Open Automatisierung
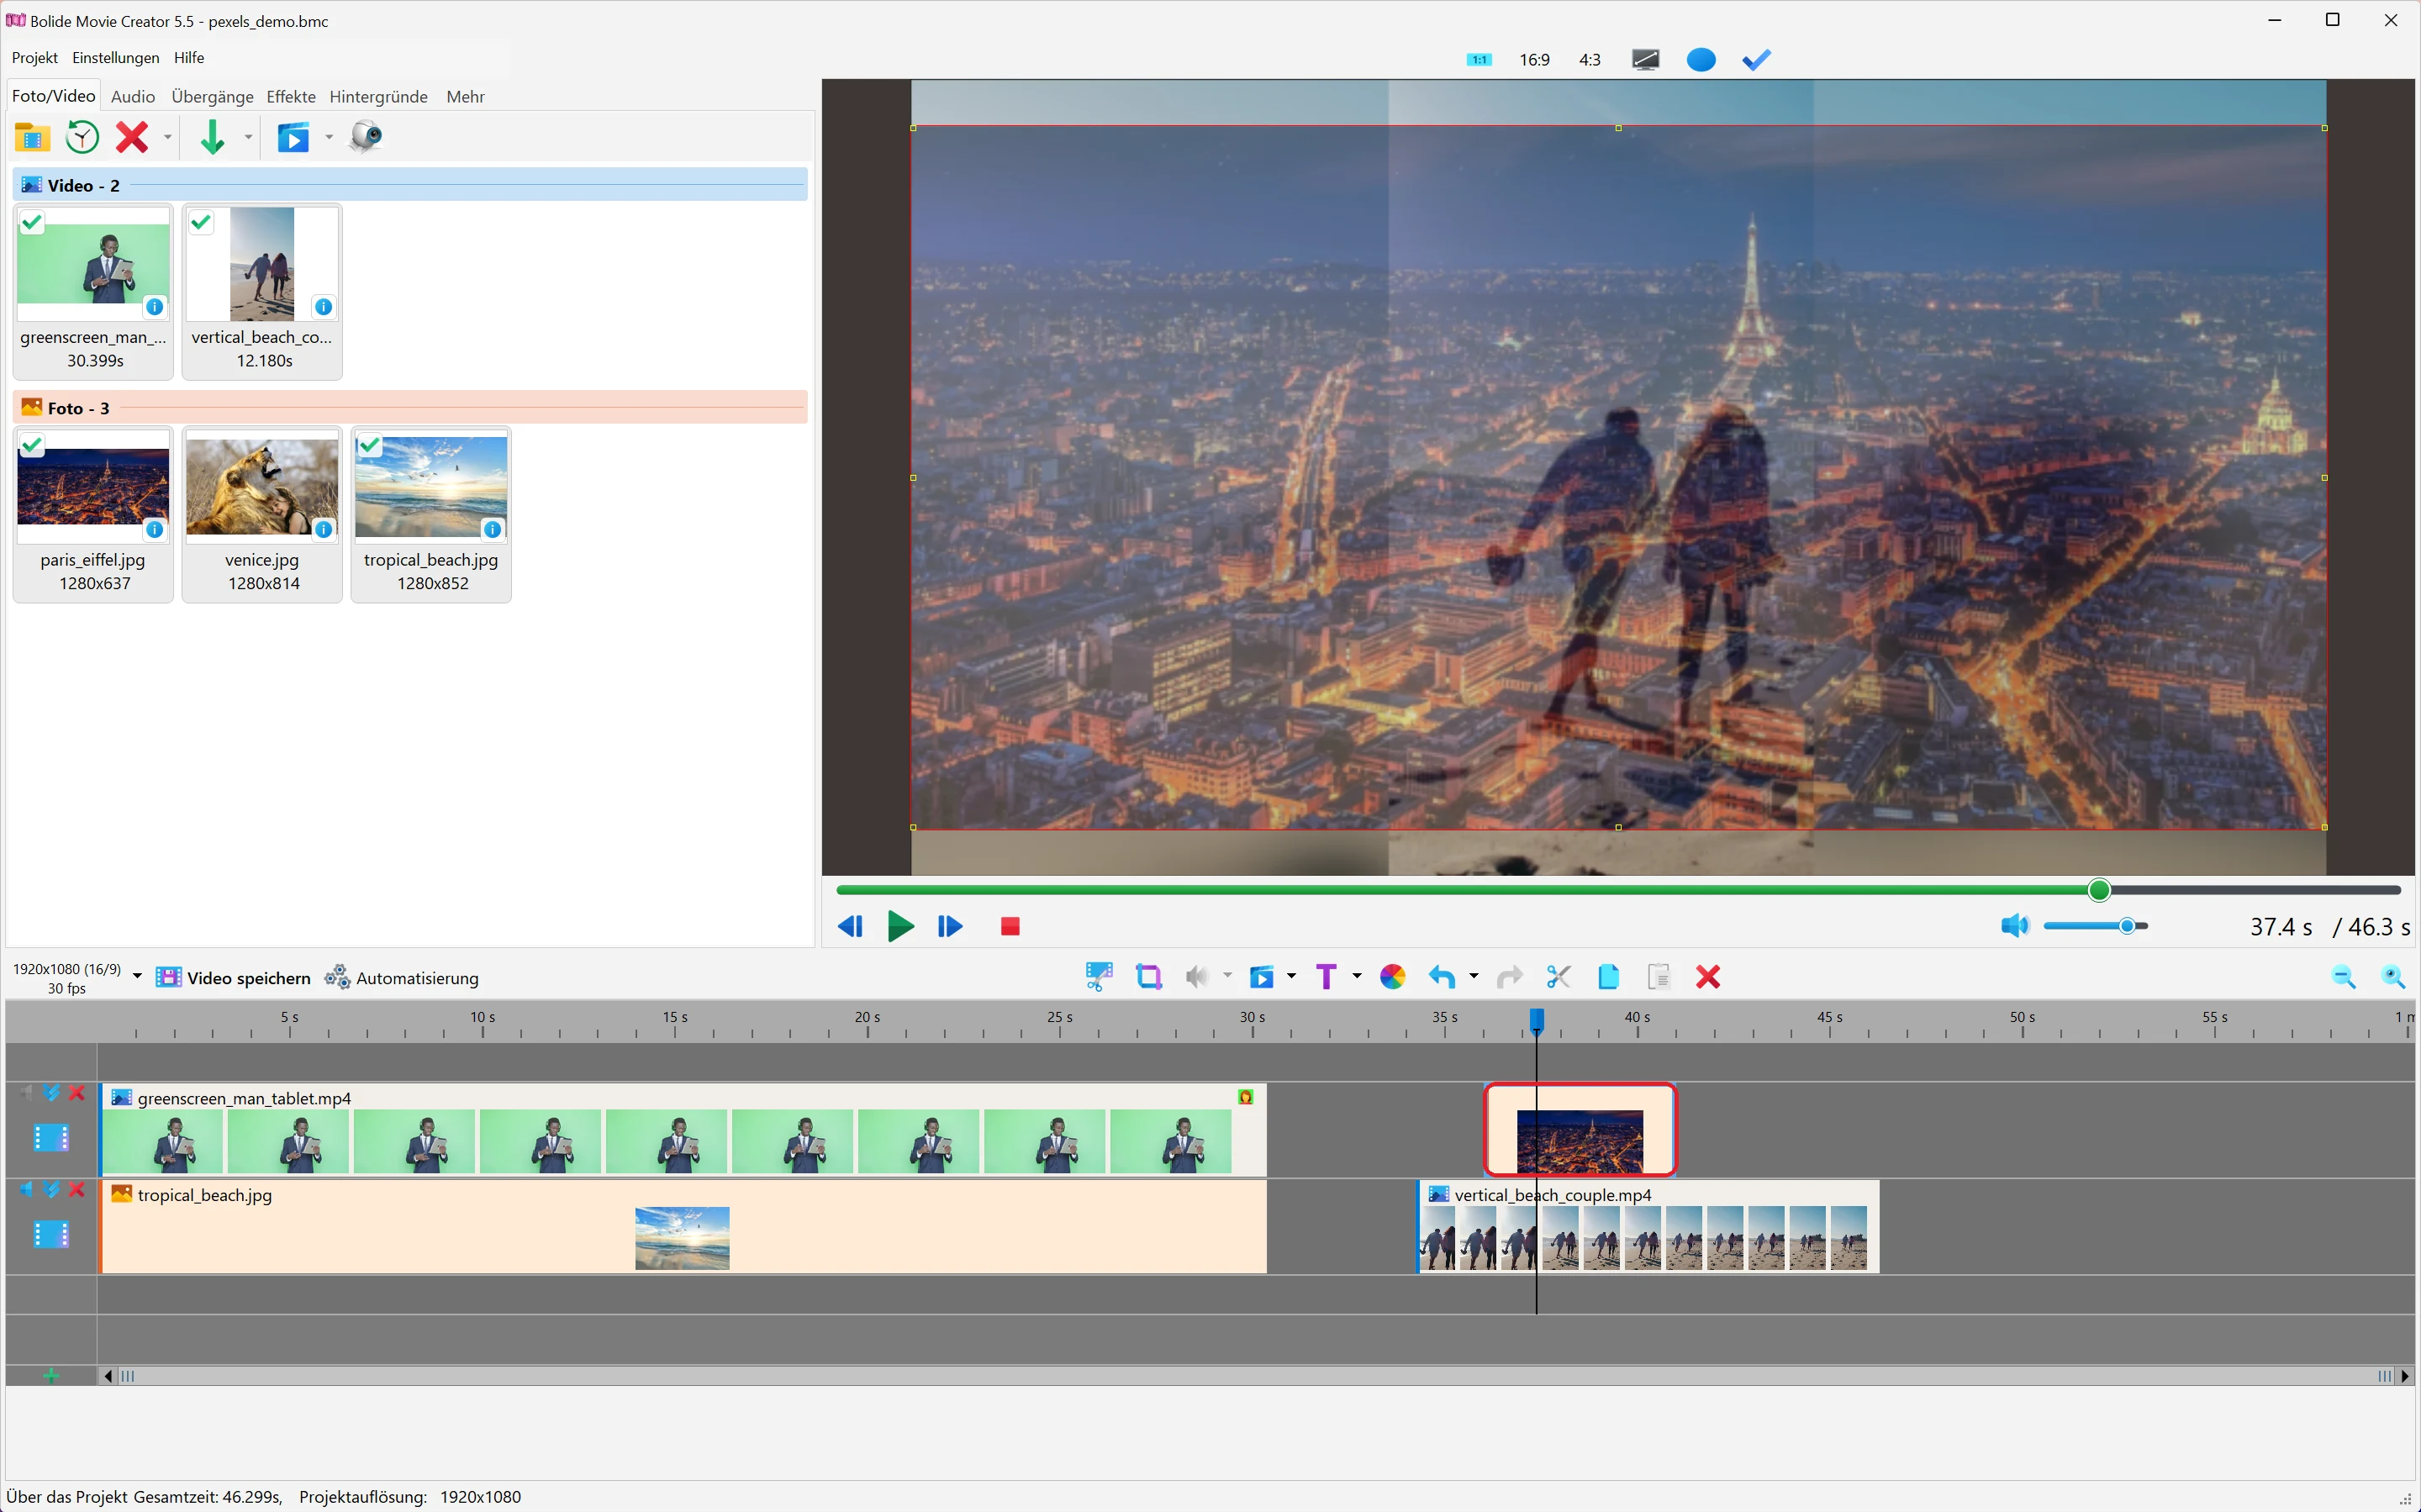This screenshot has width=2421, height=1512. click(401, 978)
